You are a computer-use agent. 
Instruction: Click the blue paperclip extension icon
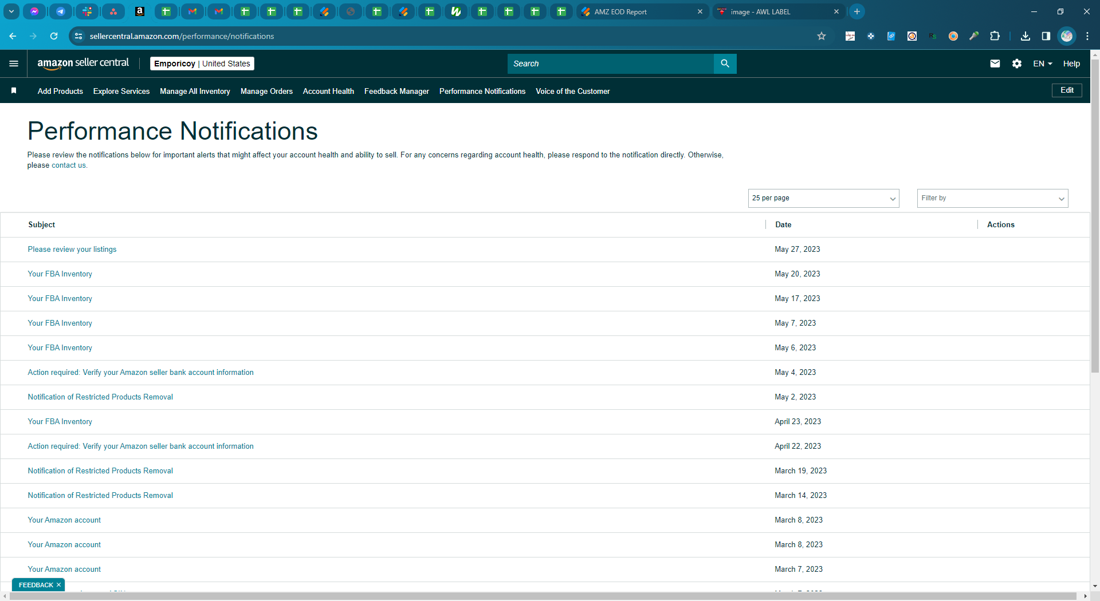tap(891, 36)
